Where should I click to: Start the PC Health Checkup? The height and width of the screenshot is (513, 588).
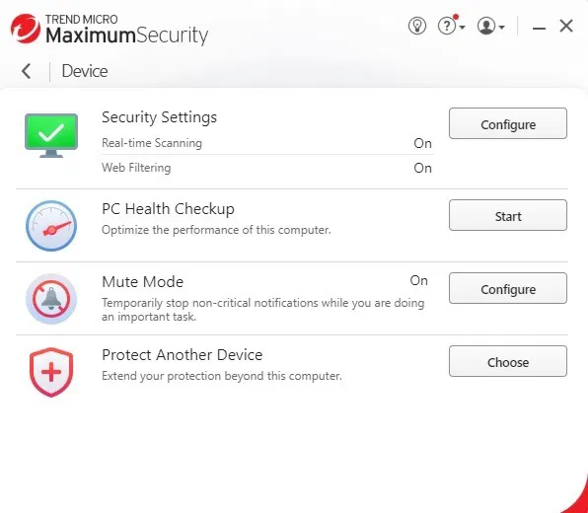pos(508,215)
